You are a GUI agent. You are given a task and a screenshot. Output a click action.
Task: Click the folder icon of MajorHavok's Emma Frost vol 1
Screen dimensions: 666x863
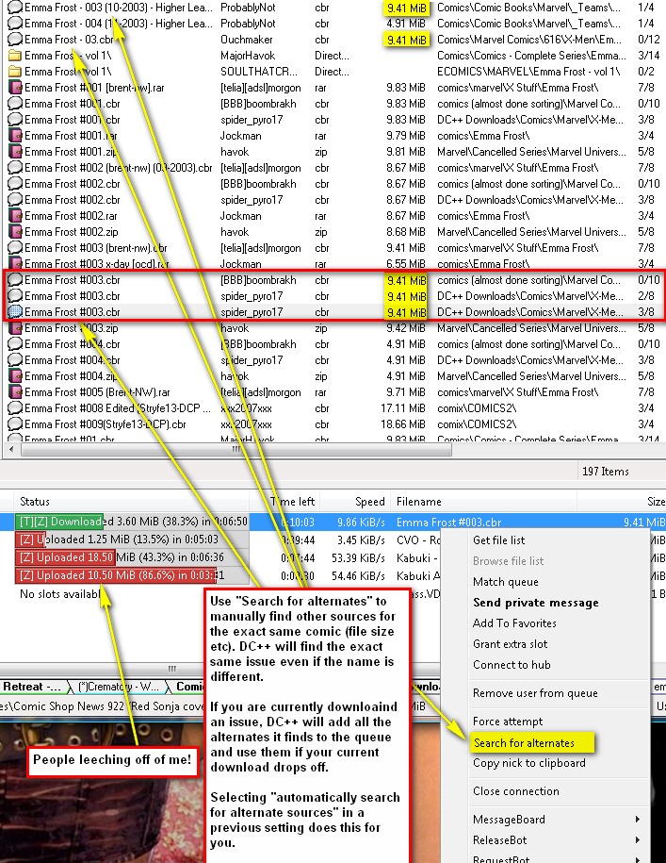point(14,56)
